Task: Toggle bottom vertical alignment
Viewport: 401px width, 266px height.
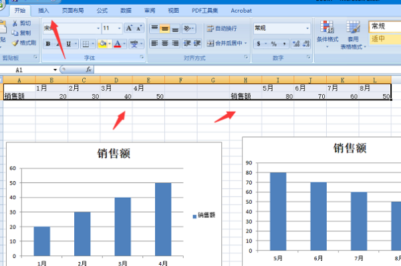Action: tap(175, 28)
